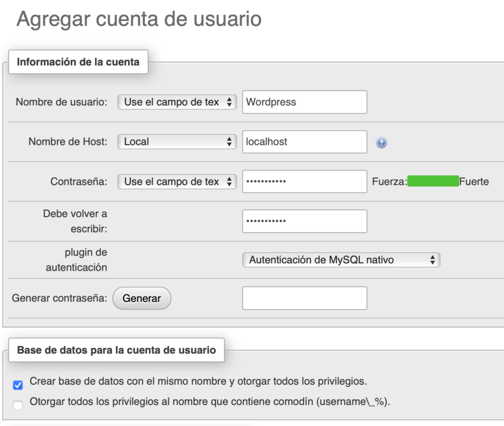Click the 'plugin de autenticación' label

pos(76,260)
